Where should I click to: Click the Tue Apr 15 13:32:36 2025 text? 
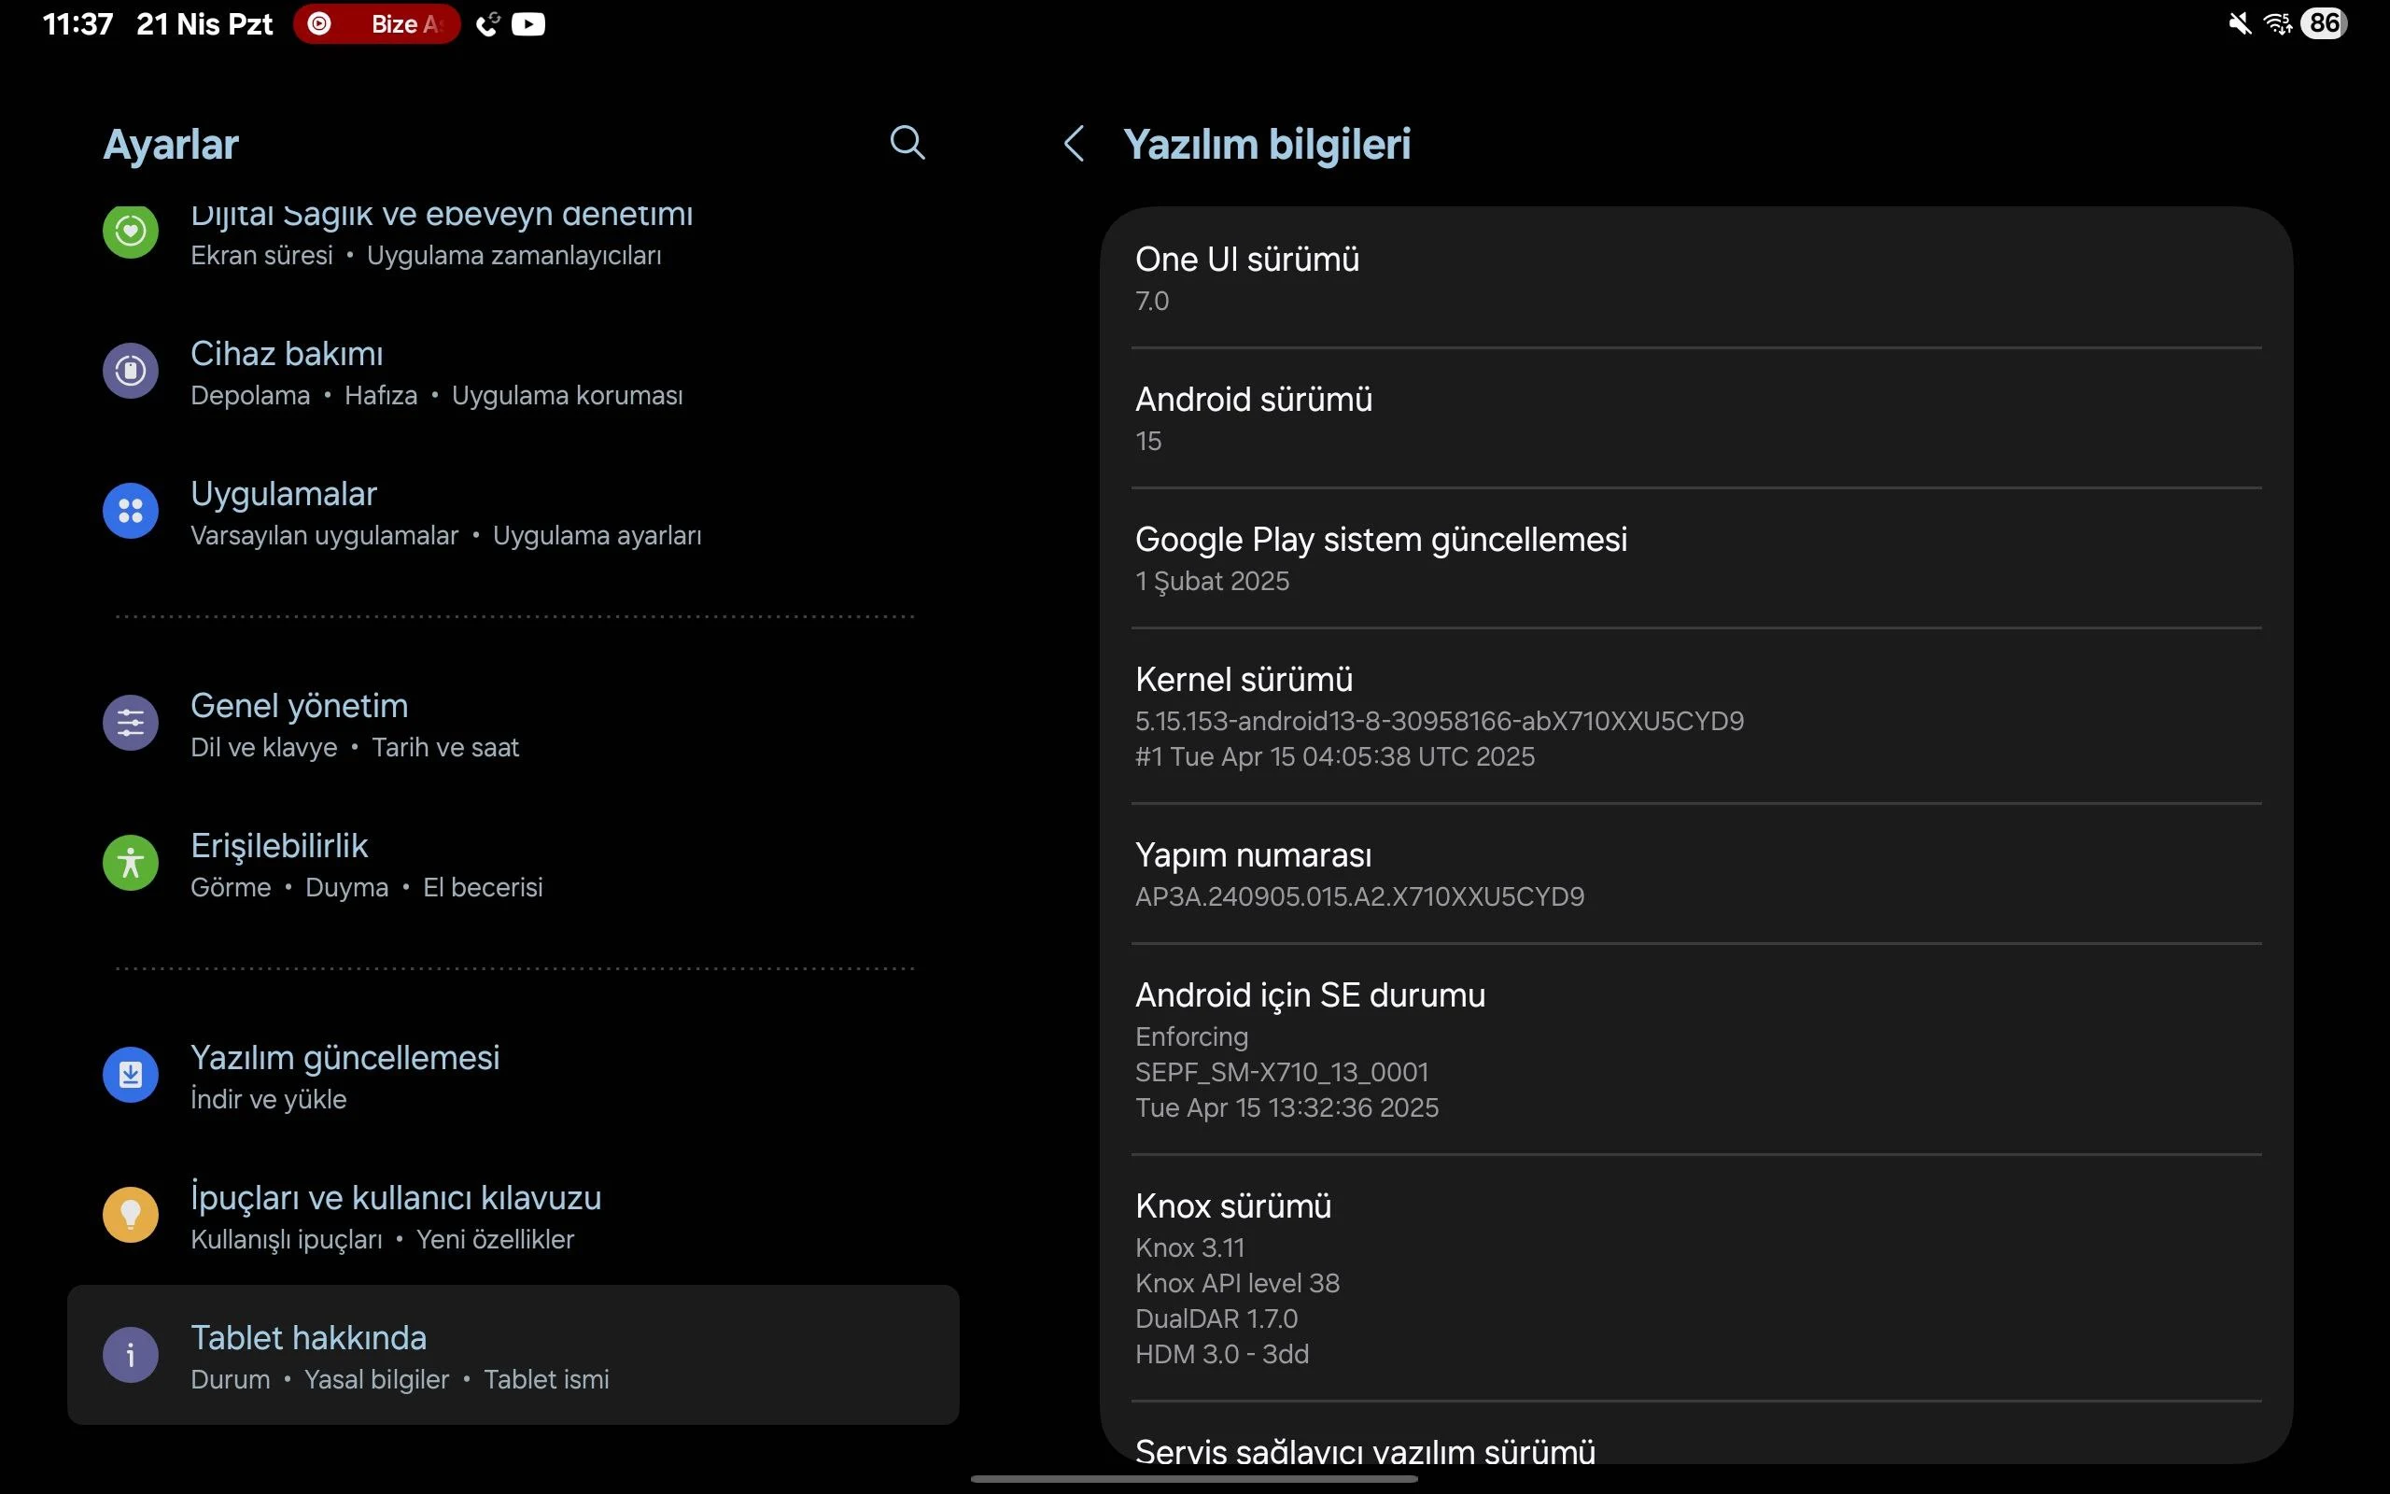coord(1286,1107)
